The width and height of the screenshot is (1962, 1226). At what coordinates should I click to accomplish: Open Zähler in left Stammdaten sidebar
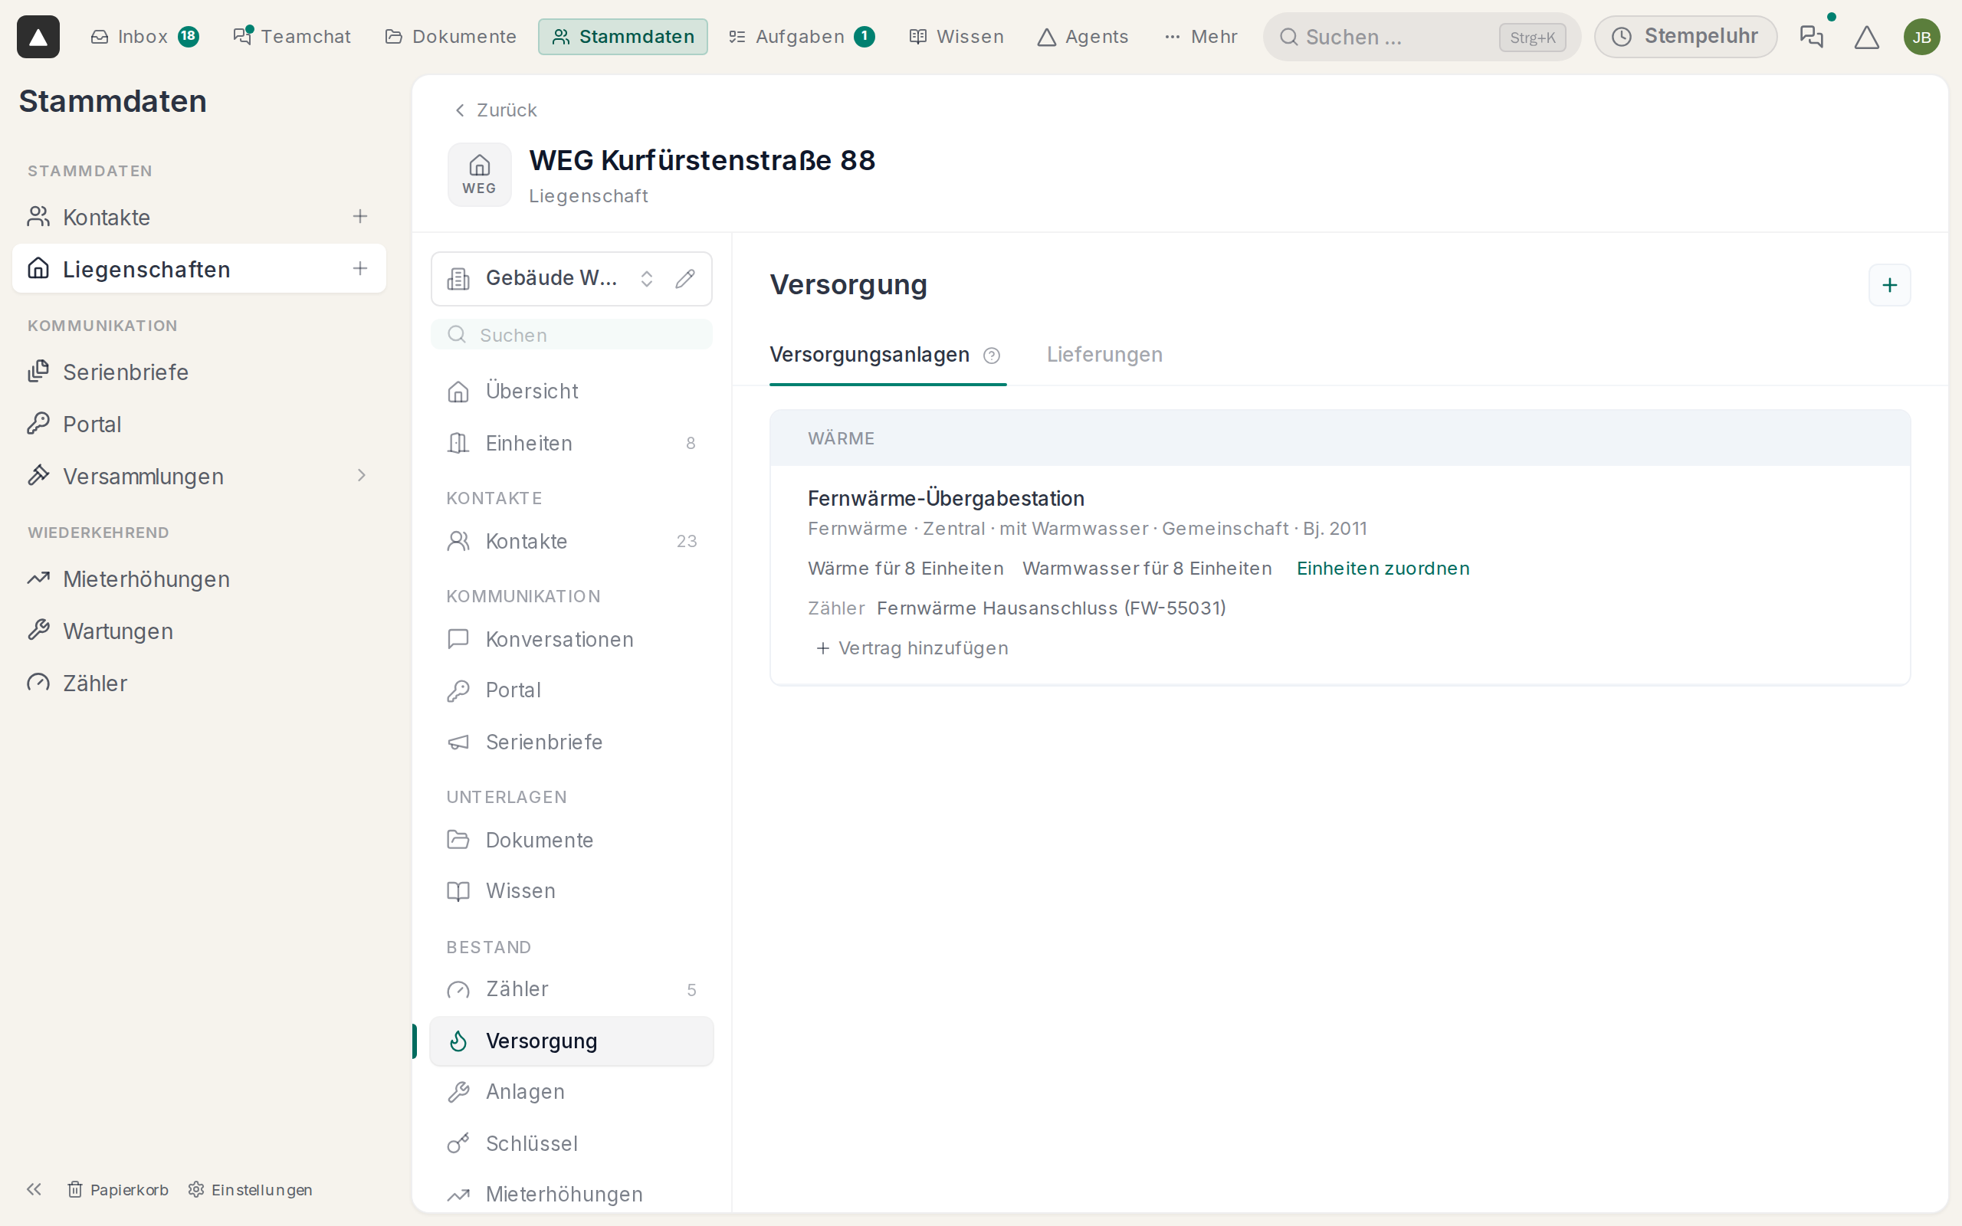198,683
